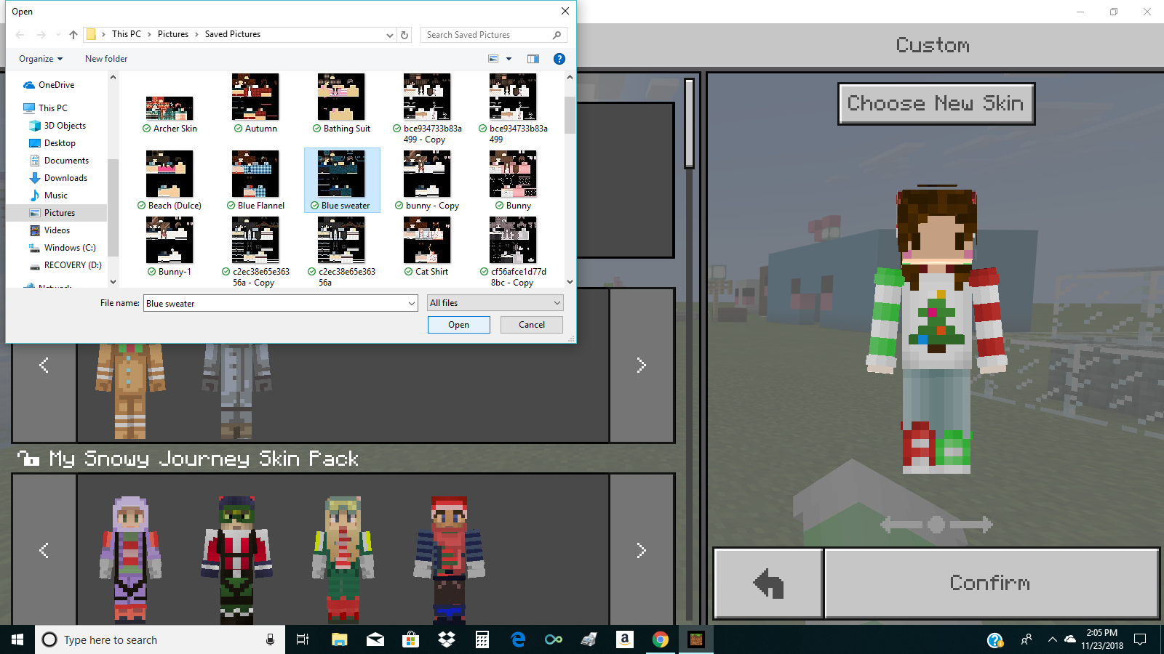Screen dimensions: 1164x654
Task: Cancel the Open dialog
Action: pyautogui.click(x=532, y=325)
